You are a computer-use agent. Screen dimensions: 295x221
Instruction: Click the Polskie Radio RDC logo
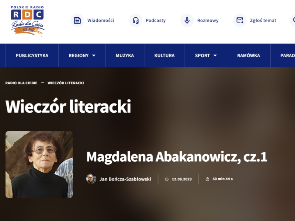(27, 21)
